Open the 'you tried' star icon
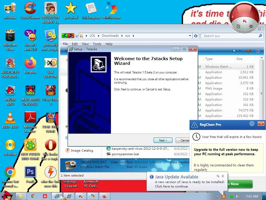Image resolution: width=266 pixels, height=200 pixels. tap(71, 10)
